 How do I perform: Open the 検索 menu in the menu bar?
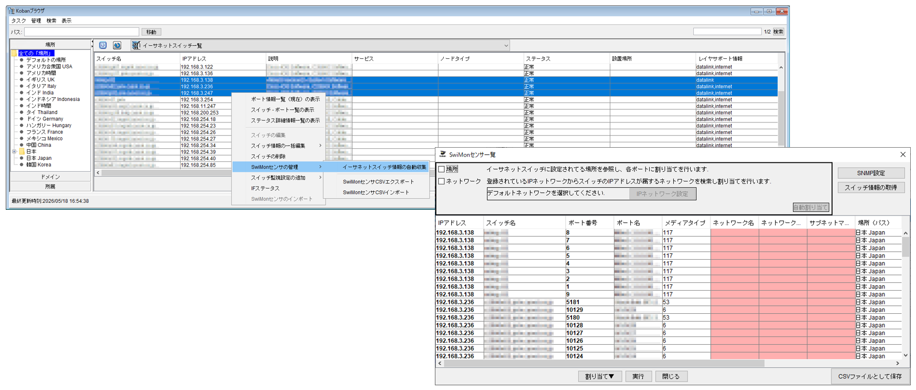[51, 20]
